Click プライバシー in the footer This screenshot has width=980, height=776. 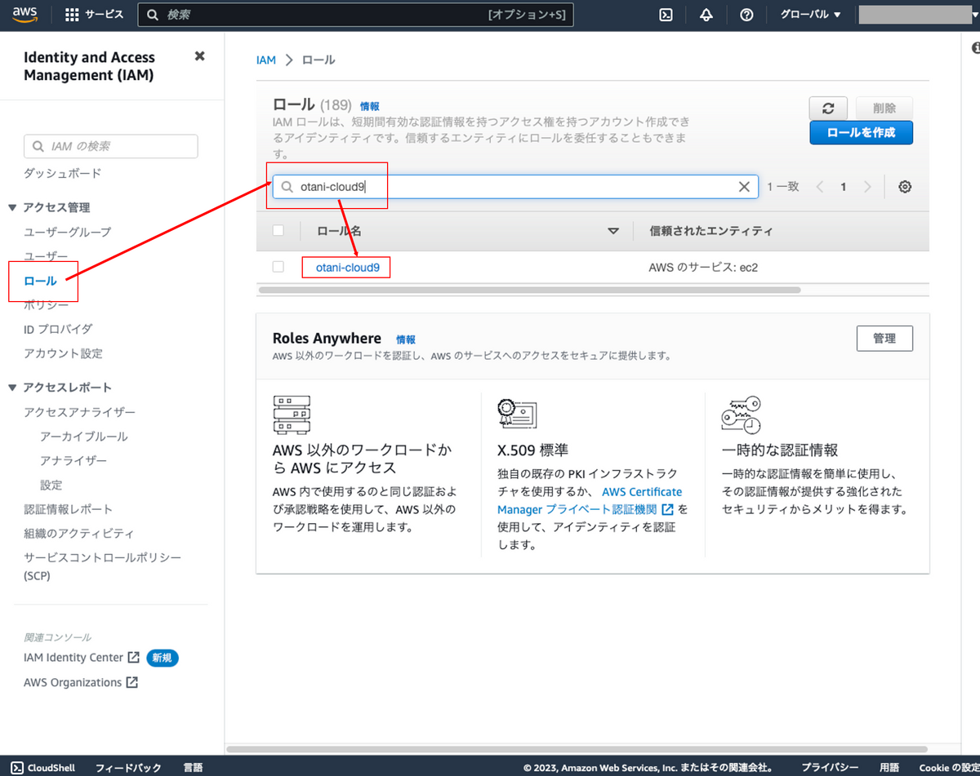pyautogui.click(x=829, y=768)
